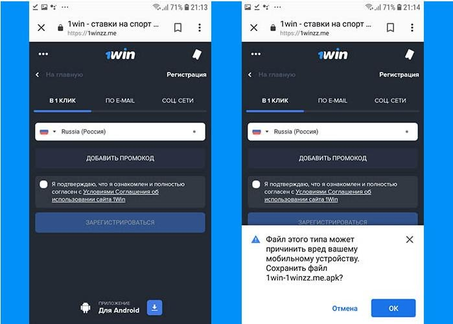Cancel the download with Отмена
The image size is (453, 324).
(x=345, y=308)
